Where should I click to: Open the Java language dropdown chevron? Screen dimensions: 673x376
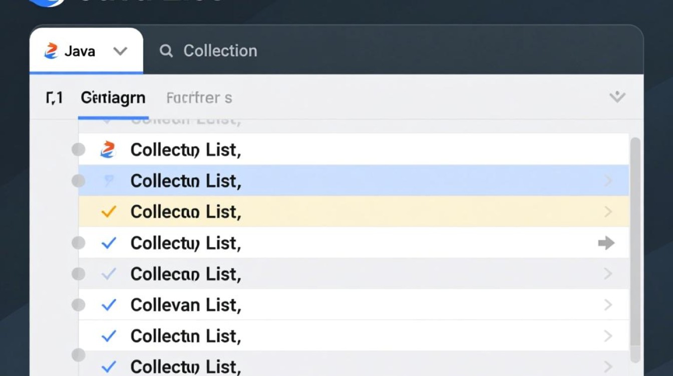pyautogui.click(x=120, y=51)
